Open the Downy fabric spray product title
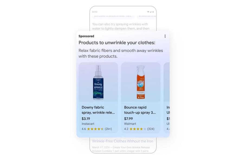The height and width of the screenshot is (155, 233). tap(98, 110)
